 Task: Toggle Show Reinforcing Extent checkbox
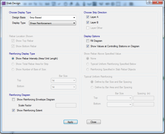[13, 110]
